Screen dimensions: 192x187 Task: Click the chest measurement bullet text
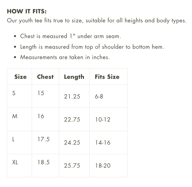[x=71, y=36]
